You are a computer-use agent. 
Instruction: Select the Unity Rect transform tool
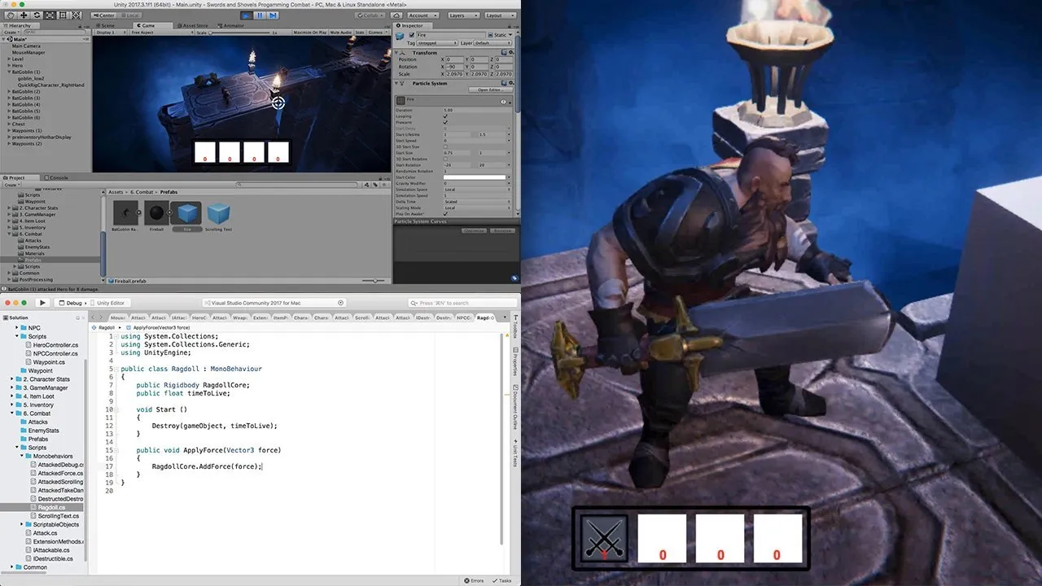[x=64, y=15]
